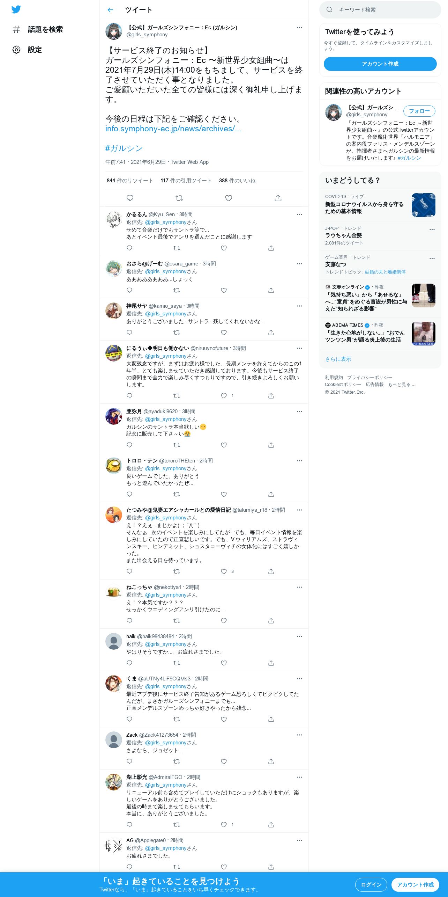This screenshot has width=448, height=897.
Task: Like the reply by かるるん
Action: click(x=224, y=248)
